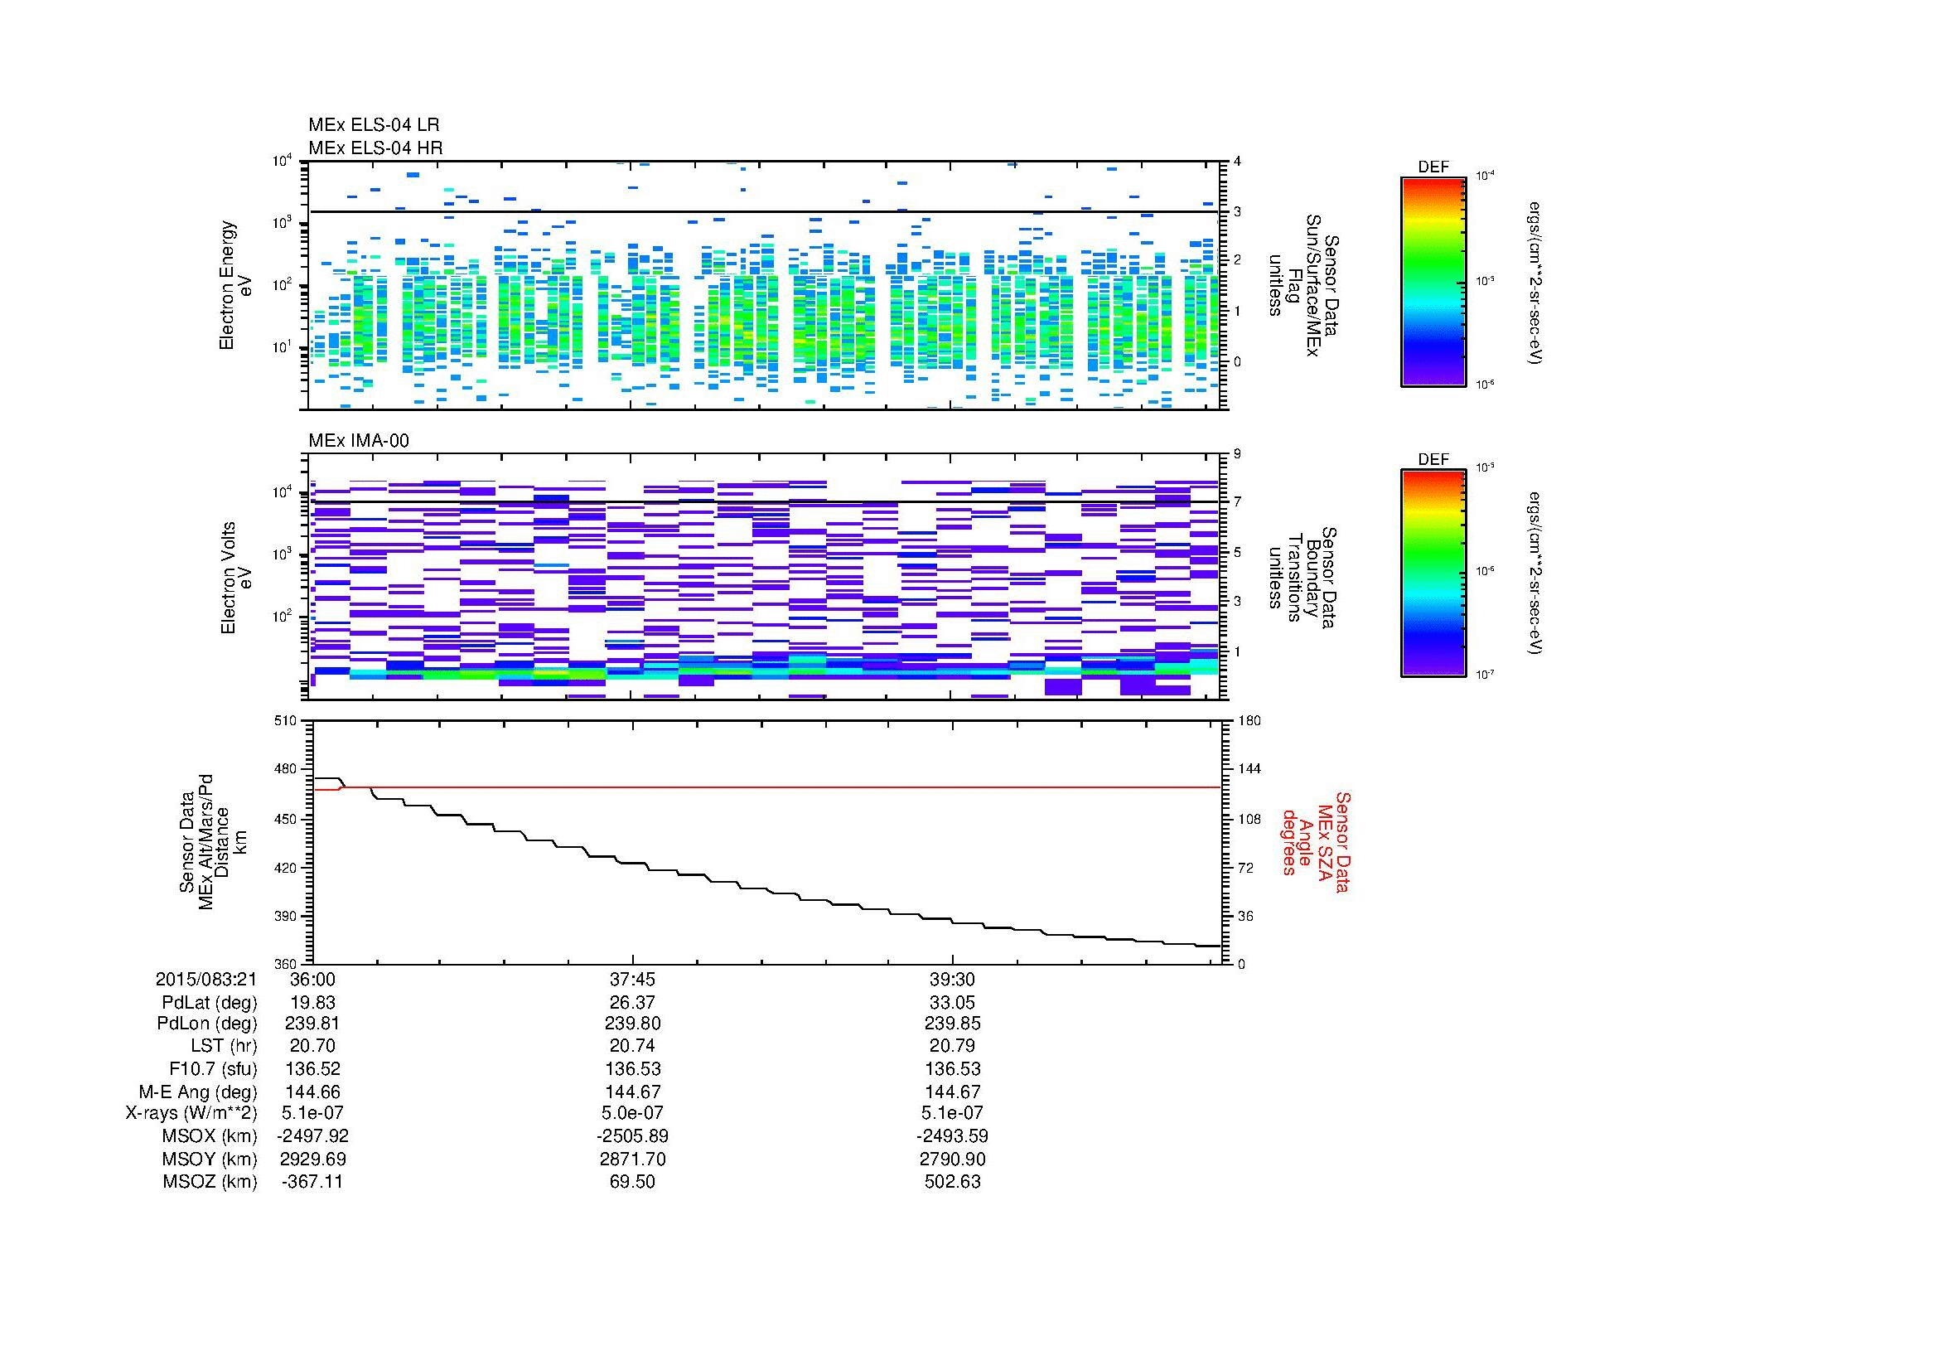The height and width of the screenshot is (1370, 1938).
Task: Click PdLat value 19.83
Action: [x=312, y=1003]
